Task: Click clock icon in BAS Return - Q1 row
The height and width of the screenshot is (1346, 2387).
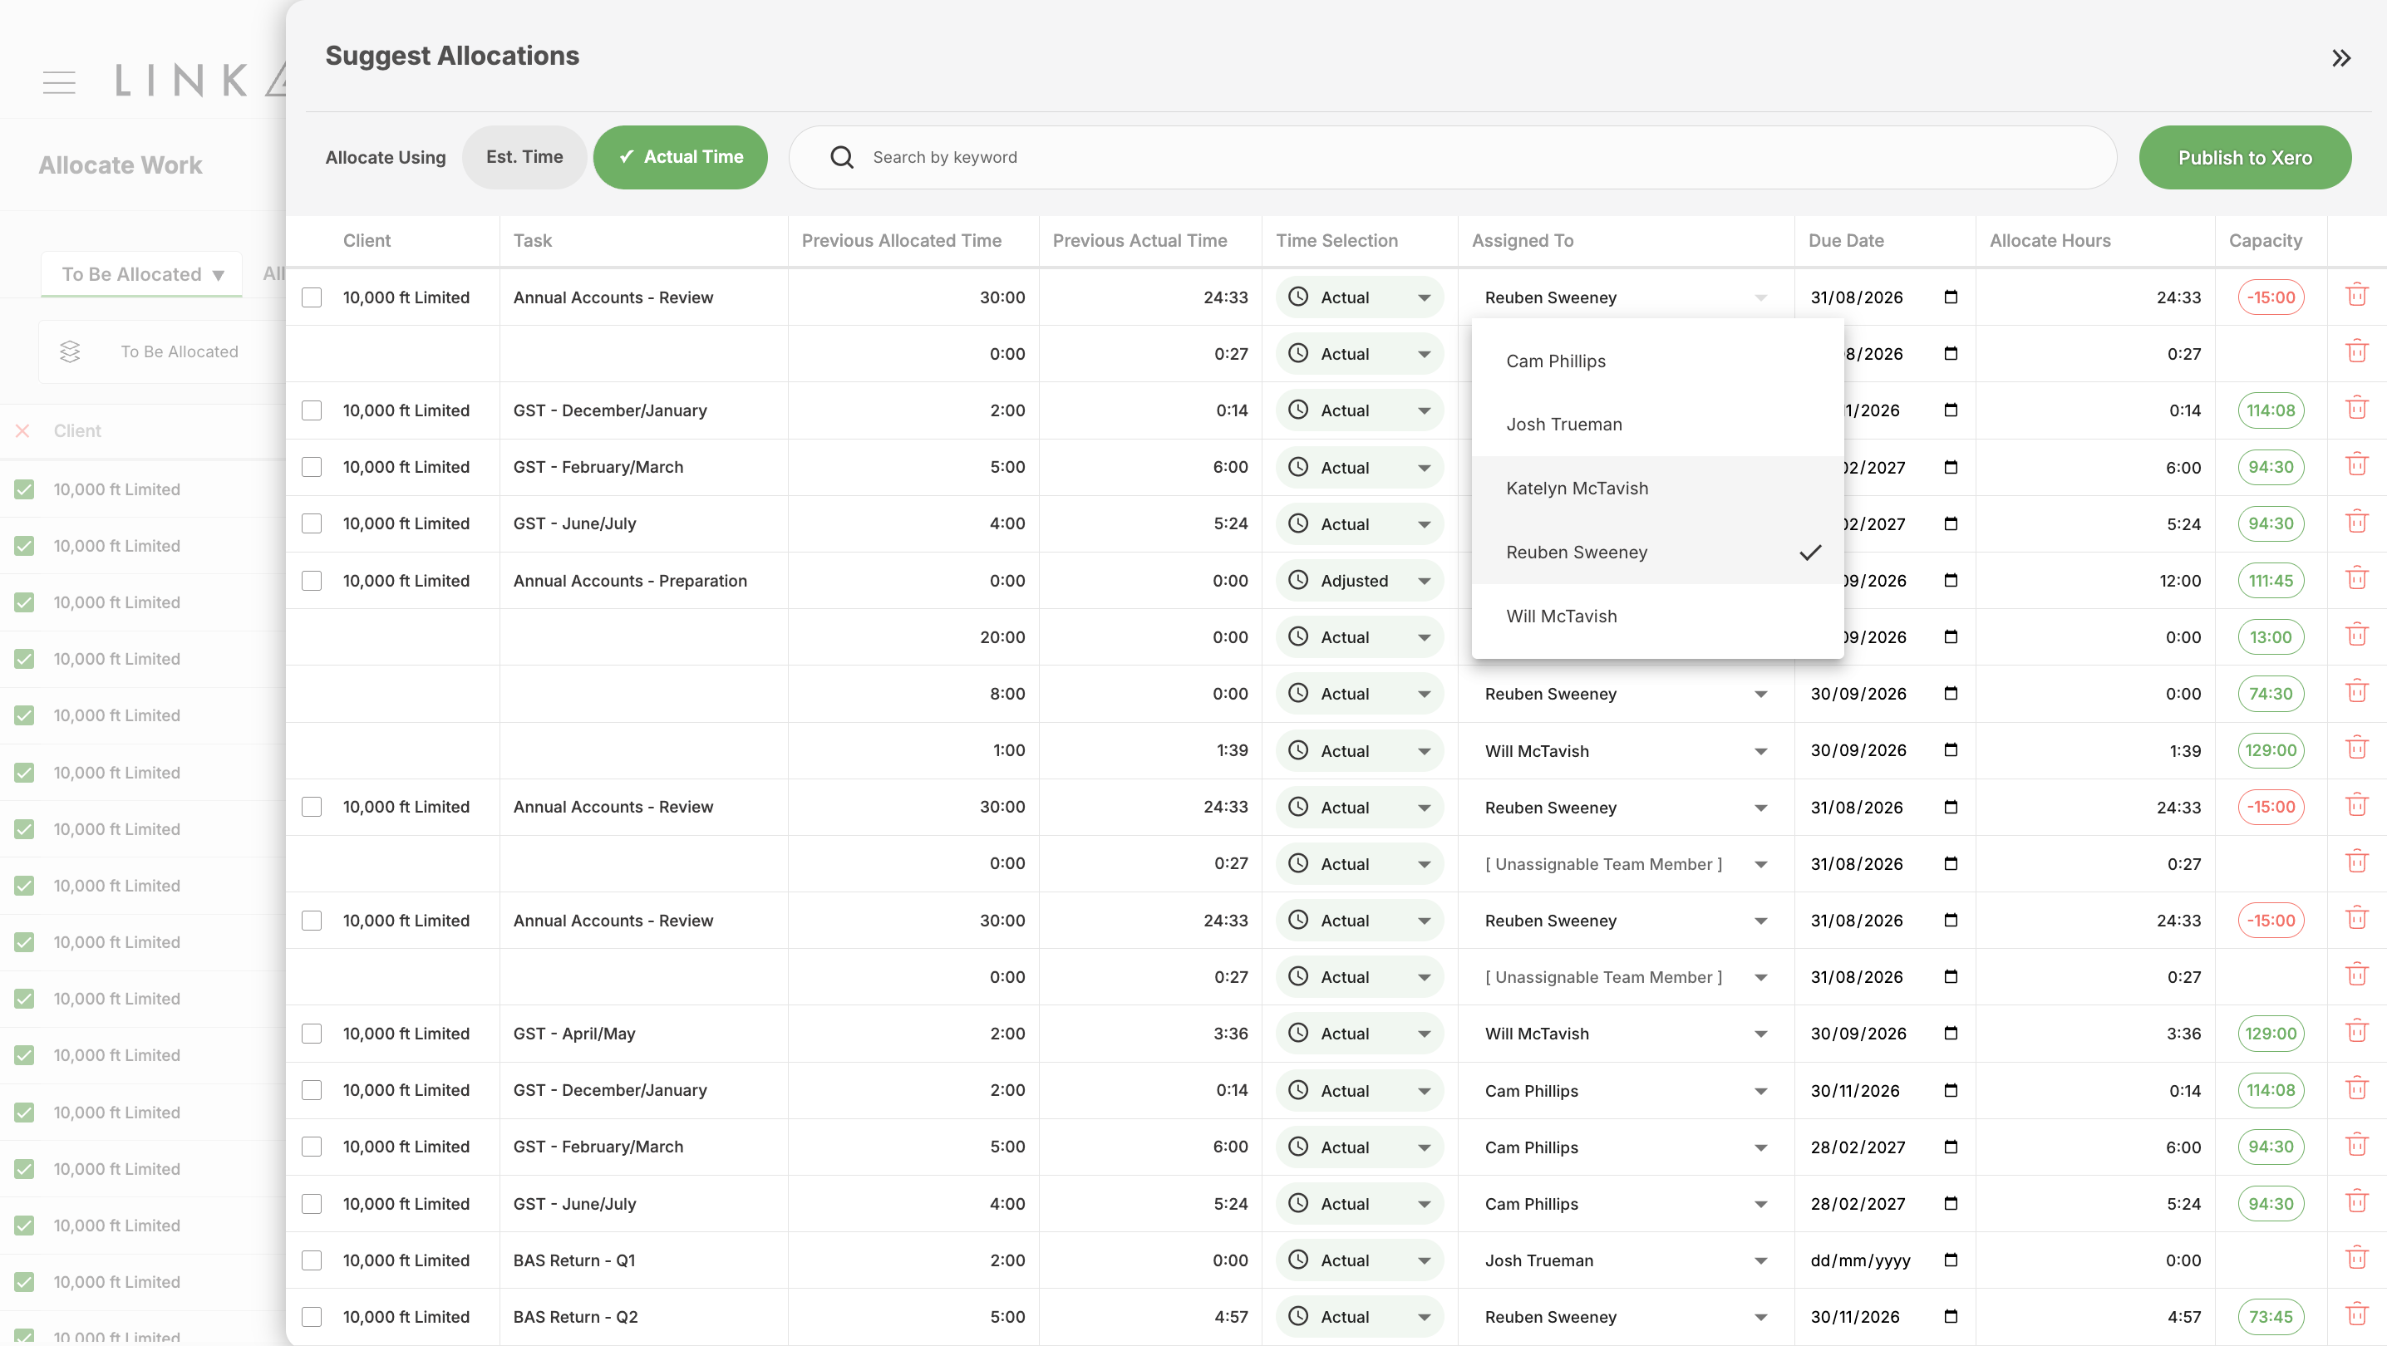Action: [x=1298, y=1260]
